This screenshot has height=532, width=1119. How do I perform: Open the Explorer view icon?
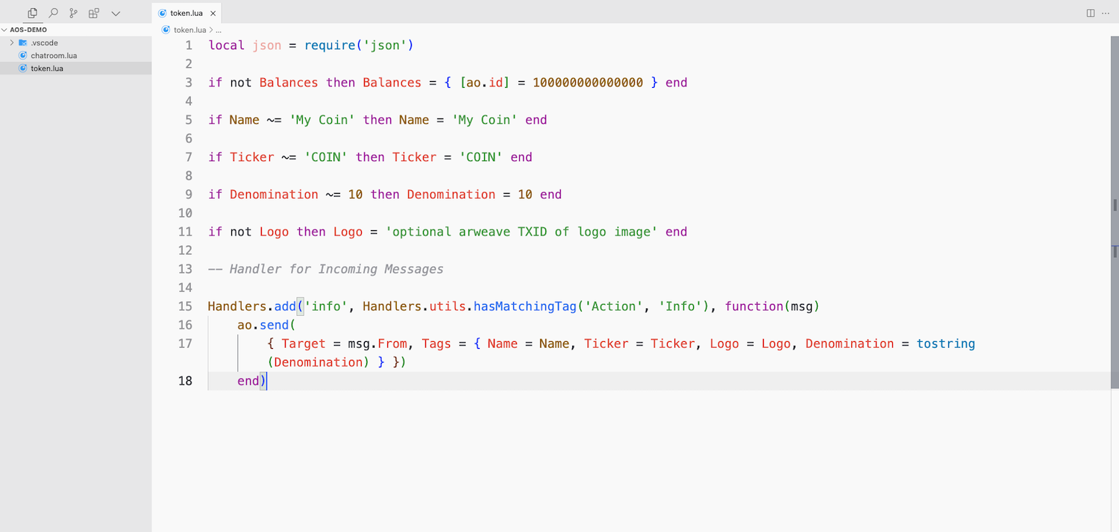tap(31, 13)
